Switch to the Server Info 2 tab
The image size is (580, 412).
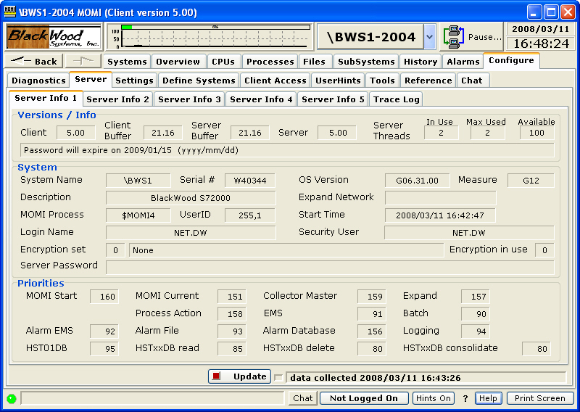[x=117, y=99]
